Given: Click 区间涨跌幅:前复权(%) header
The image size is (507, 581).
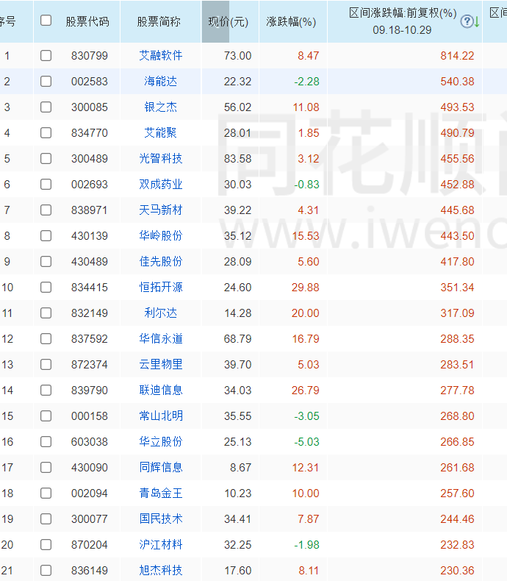Looking at the screenshot, I should click(403, 13).
